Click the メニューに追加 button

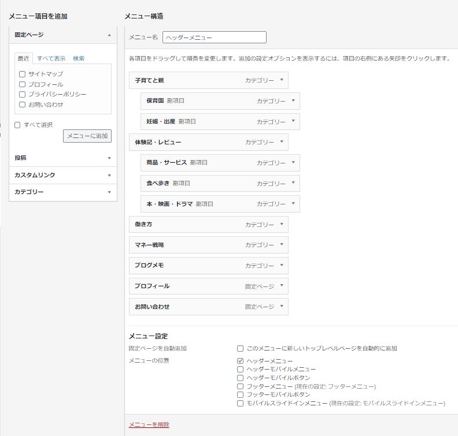pyautogui.click(x=87, y=136)
